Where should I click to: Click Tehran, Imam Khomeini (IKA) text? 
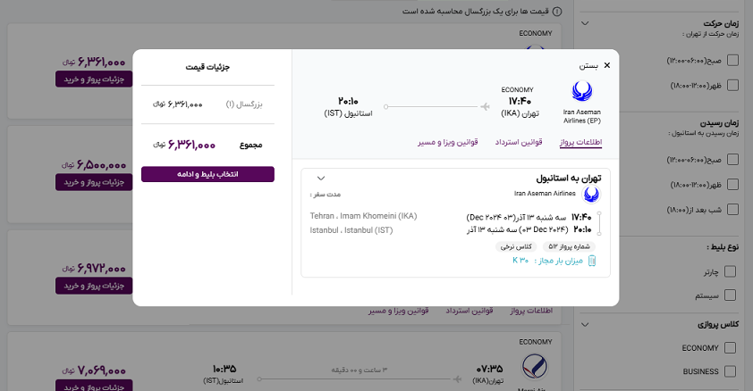364,216
